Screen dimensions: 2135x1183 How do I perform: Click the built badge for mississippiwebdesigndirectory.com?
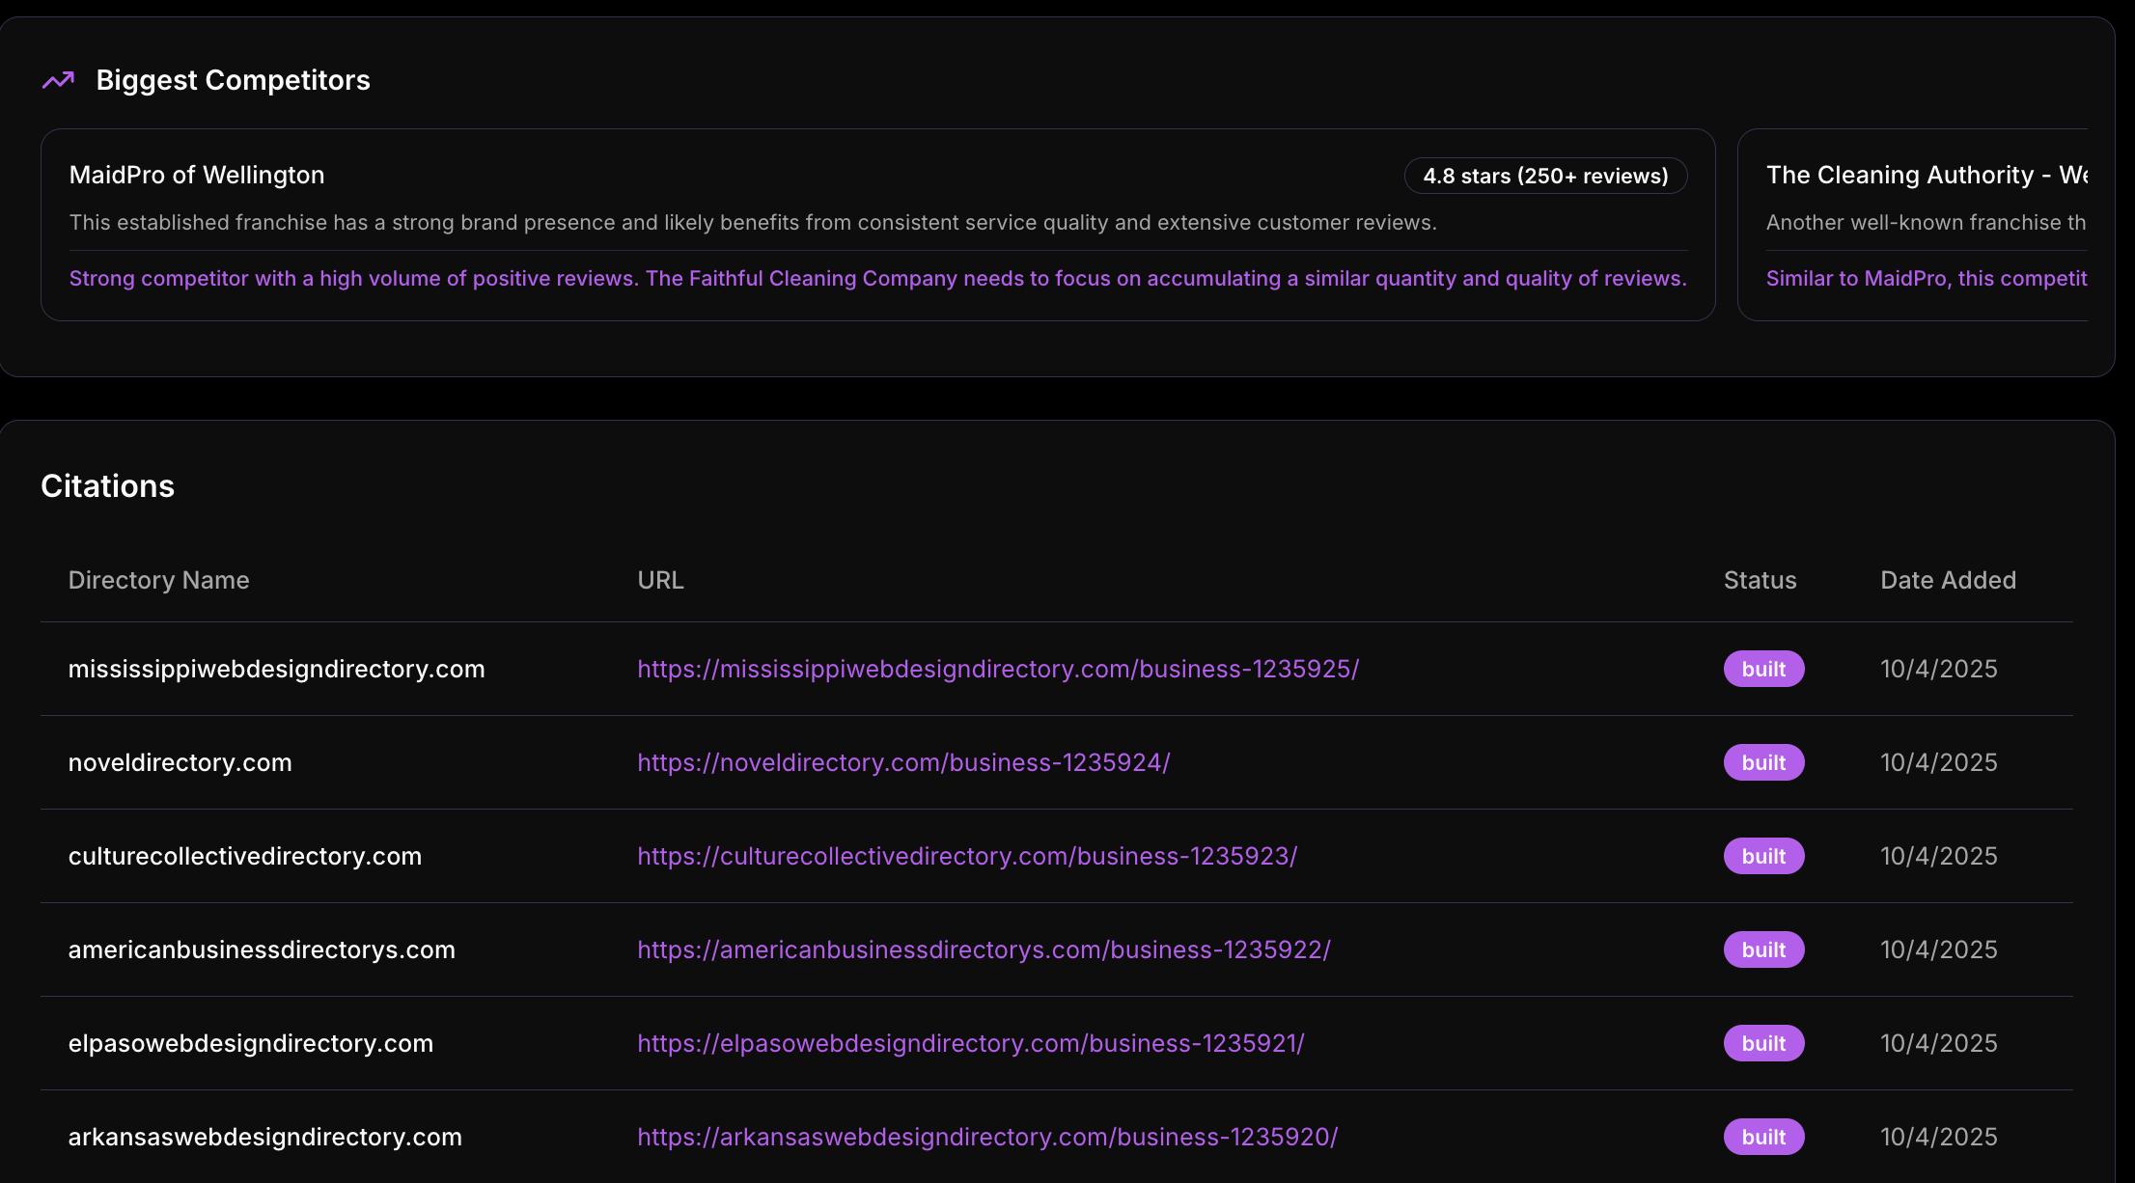[x=1762, y=669]
